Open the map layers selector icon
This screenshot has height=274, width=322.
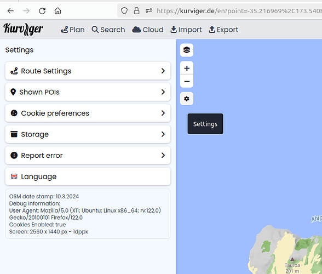click(x=186, y=50)
